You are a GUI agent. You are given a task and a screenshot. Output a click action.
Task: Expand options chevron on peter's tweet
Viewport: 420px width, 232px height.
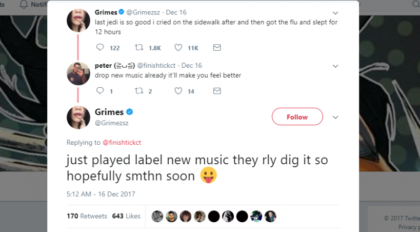[335, 66]
